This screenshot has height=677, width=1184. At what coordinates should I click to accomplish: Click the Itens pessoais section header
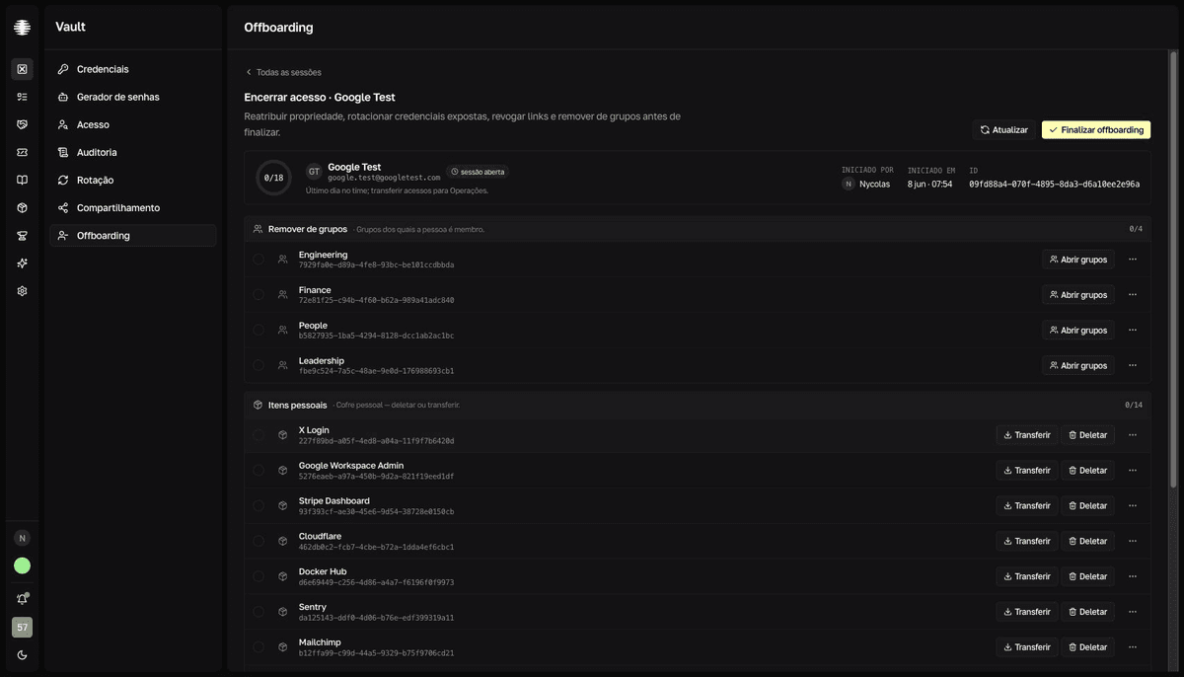click(697, 405)
